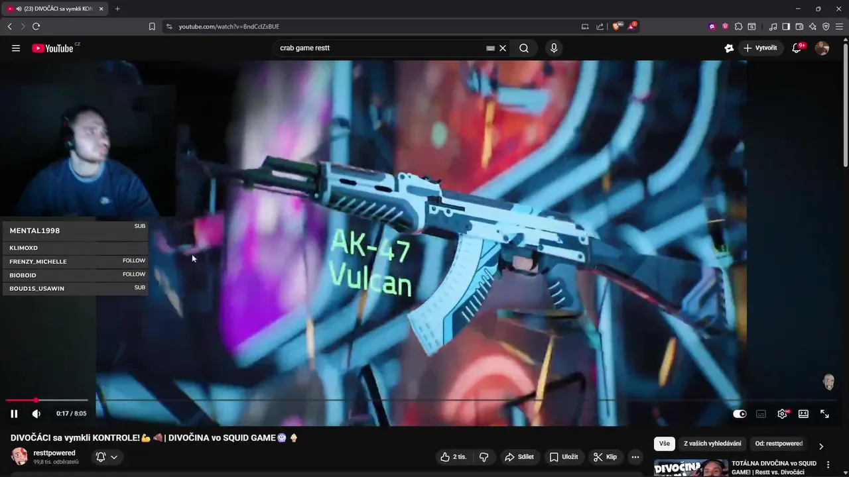Open the extensions puzzle piece menu
Image resolution: width=849 pixels, height=477 pixels.
(x=738, y=26)
